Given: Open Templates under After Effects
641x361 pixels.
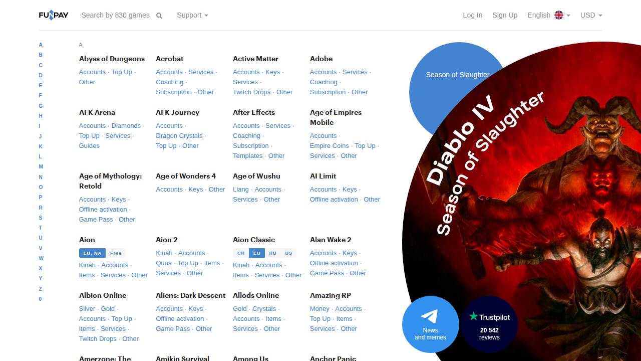Looking at the screenshot, I should coord(248,156).
